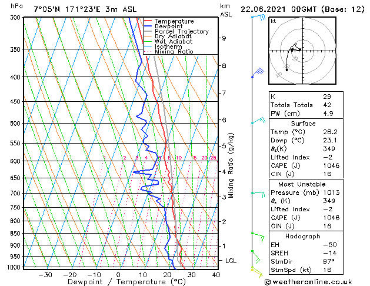The image size is (370, 286).
Task: Click the Most Unstable Pressure value
Action: pyautogui.click(x=331, y=192)
